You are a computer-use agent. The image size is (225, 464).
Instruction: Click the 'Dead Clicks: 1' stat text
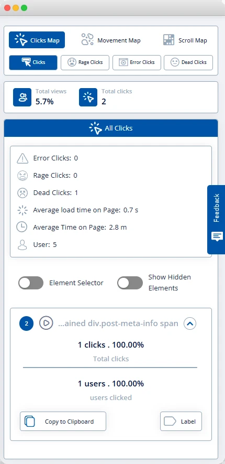(x=55, y=193)
